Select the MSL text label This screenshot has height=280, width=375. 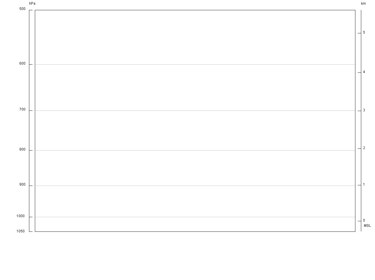pyautogui.click(x=367, y=226)
